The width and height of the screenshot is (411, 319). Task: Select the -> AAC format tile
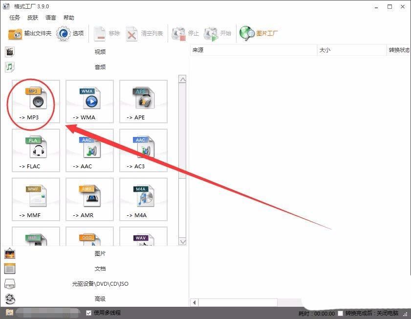89,151
